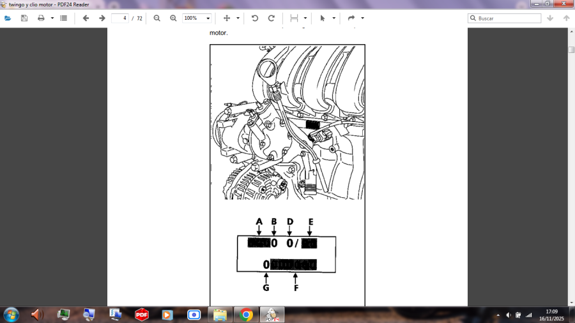Select the pan/move tool
This screenshot has height=323, width=575.
(227, 19)
